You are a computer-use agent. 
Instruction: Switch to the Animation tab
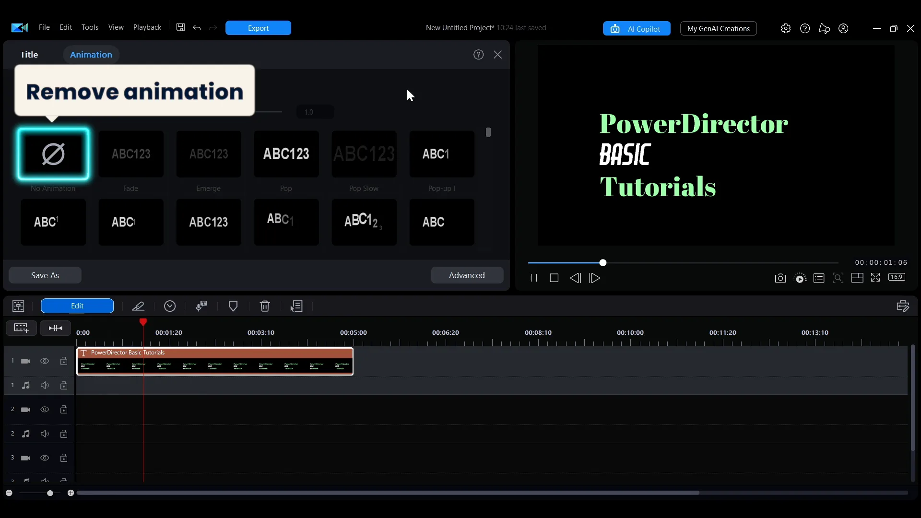[91, 55]
